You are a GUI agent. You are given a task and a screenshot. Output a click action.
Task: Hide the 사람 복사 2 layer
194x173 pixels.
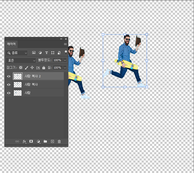(x=9, y=76)
